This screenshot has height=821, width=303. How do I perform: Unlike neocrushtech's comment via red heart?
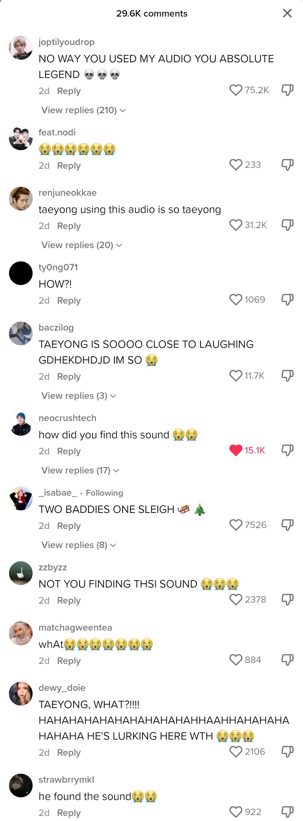click(235, 450)
